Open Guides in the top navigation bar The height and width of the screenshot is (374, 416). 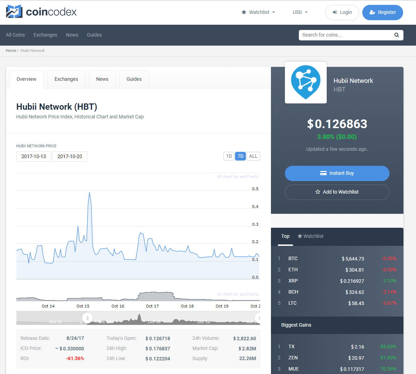coord(94,35)
